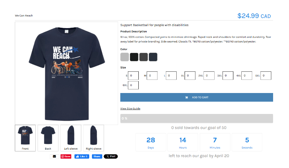Choose the navy blue color swatch
This screenshot has width=289, height=168.
click(153, 57)
